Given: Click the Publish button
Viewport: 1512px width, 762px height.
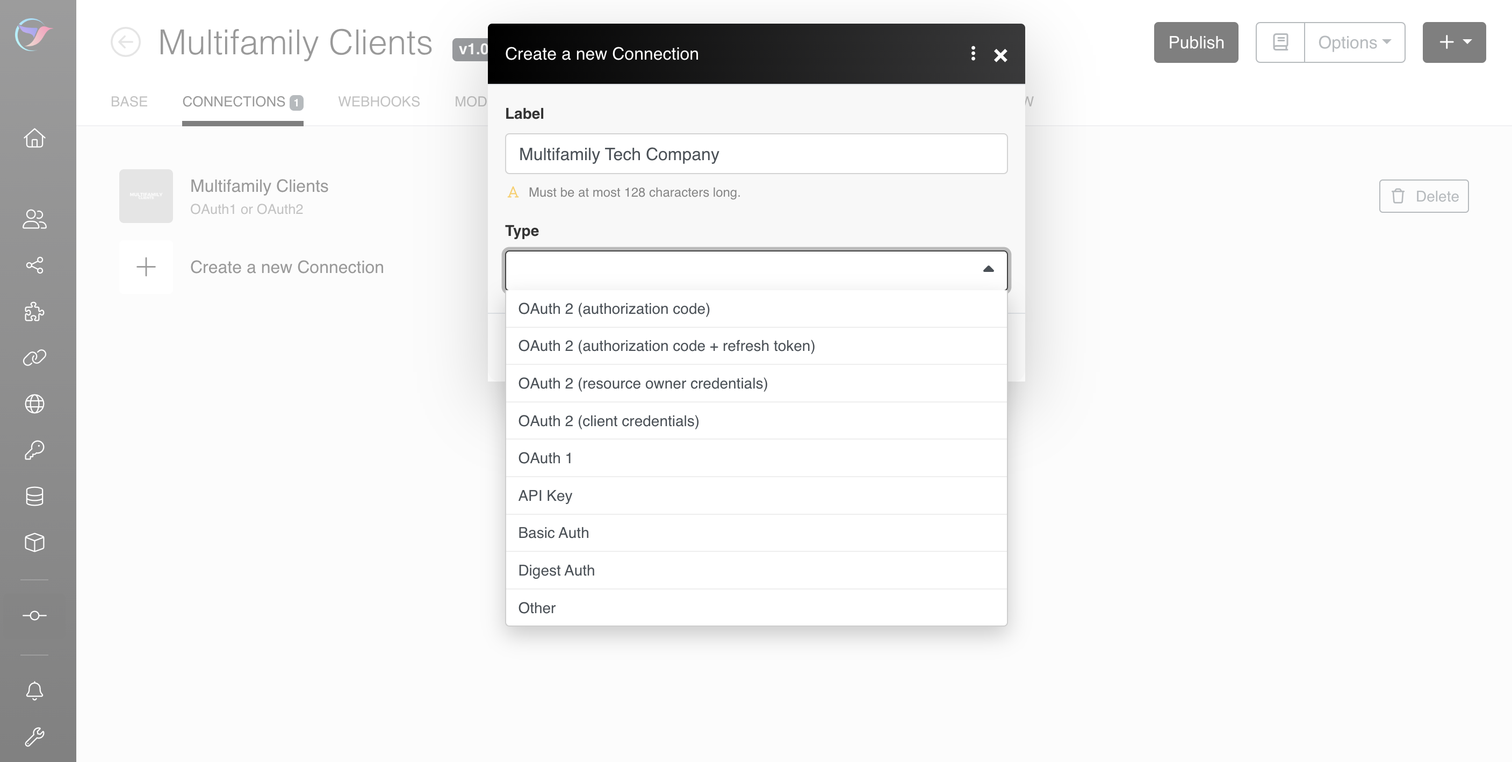Looking at the screenshot, I should tap(1196, 42).
